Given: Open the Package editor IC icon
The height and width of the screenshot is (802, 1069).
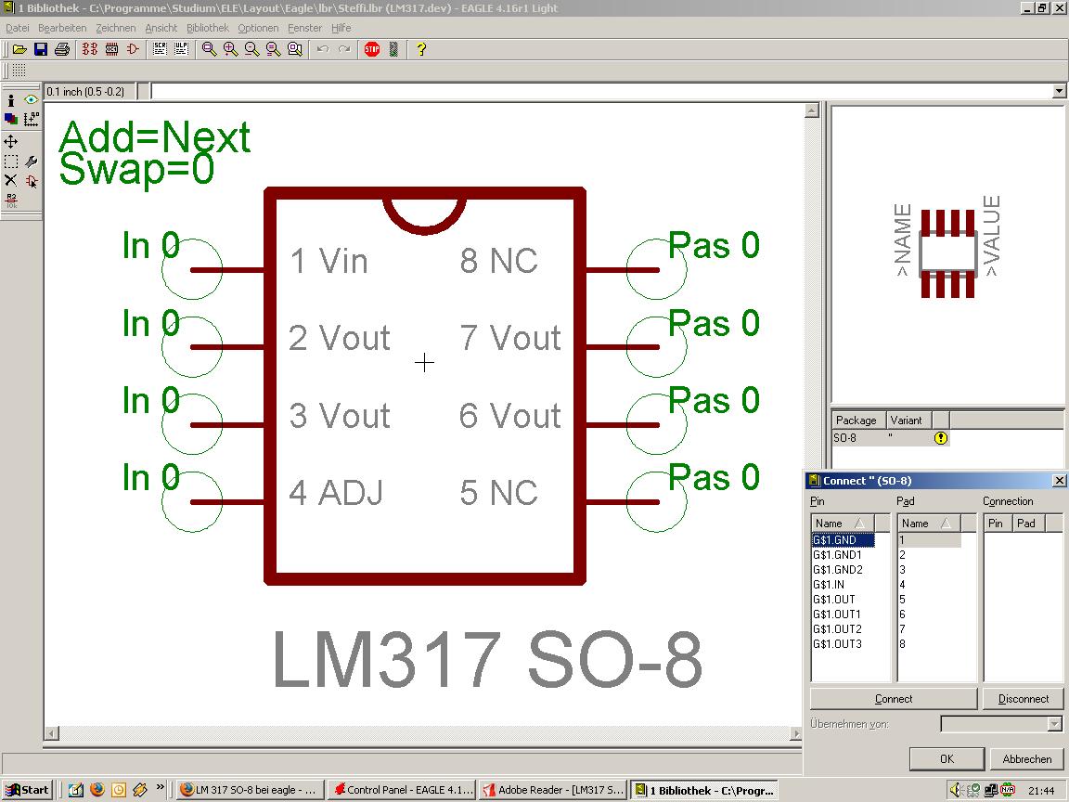Looking at the screenshot, I should [111, 49].
